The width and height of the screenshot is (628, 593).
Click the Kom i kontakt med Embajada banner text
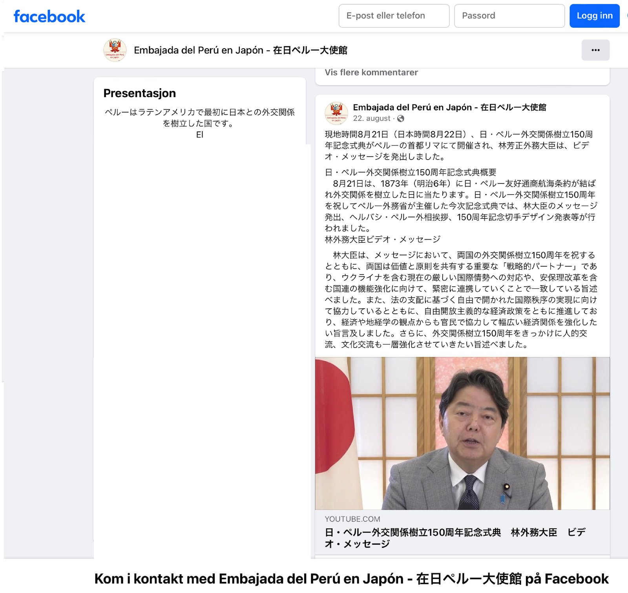[x=351, y=579]
